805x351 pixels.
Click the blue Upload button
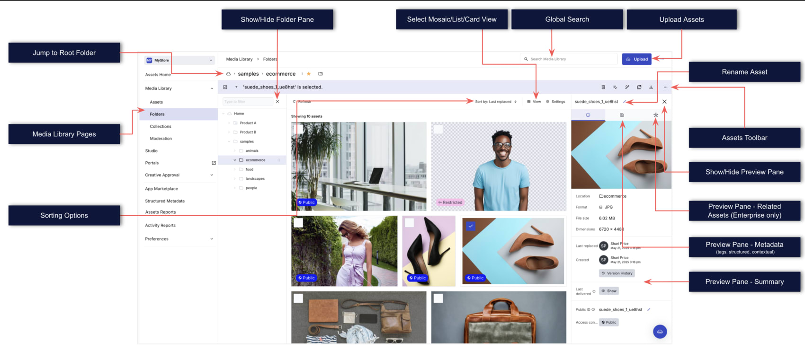tap(637, 59)
